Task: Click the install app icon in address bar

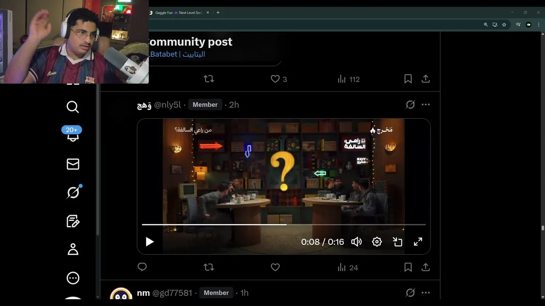Action: coord(495,25)
